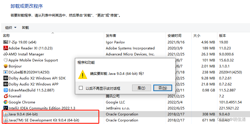Screen dimensions: 250x124
Task: Click the Foxmail icon
Action: click(6, 96)
